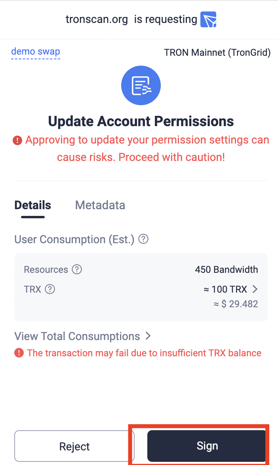The image size is (278, 465).
Task: Expand View Total Consumptions arrow
Action: click(148, 336)
